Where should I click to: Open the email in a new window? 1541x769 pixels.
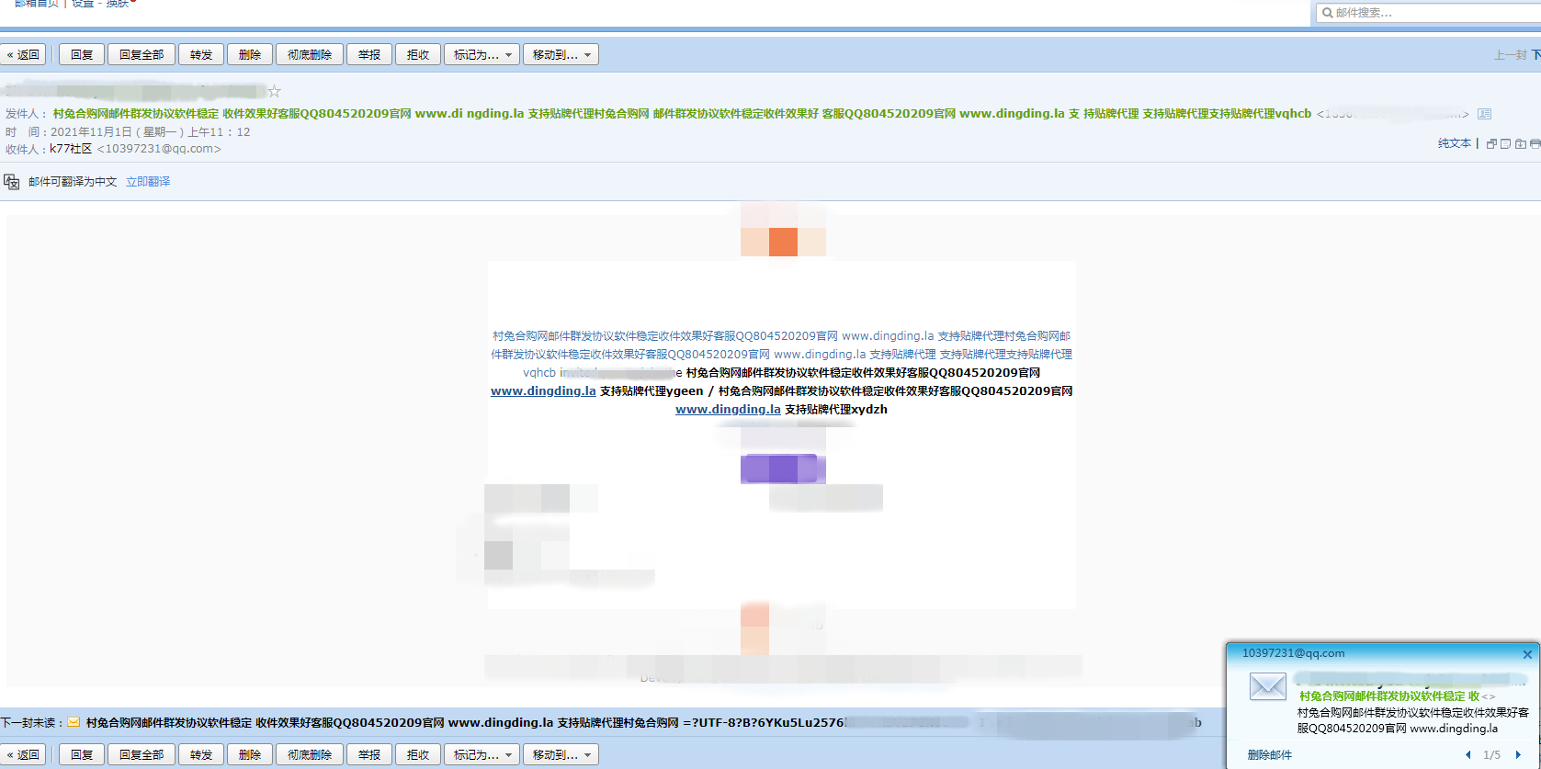(x=1491, y=144)
